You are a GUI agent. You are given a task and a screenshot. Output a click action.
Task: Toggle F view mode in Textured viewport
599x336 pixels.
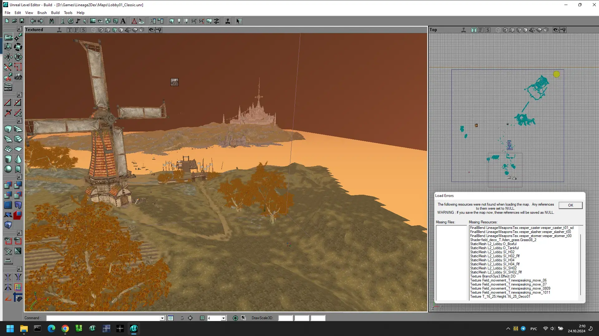pos(76,30)
